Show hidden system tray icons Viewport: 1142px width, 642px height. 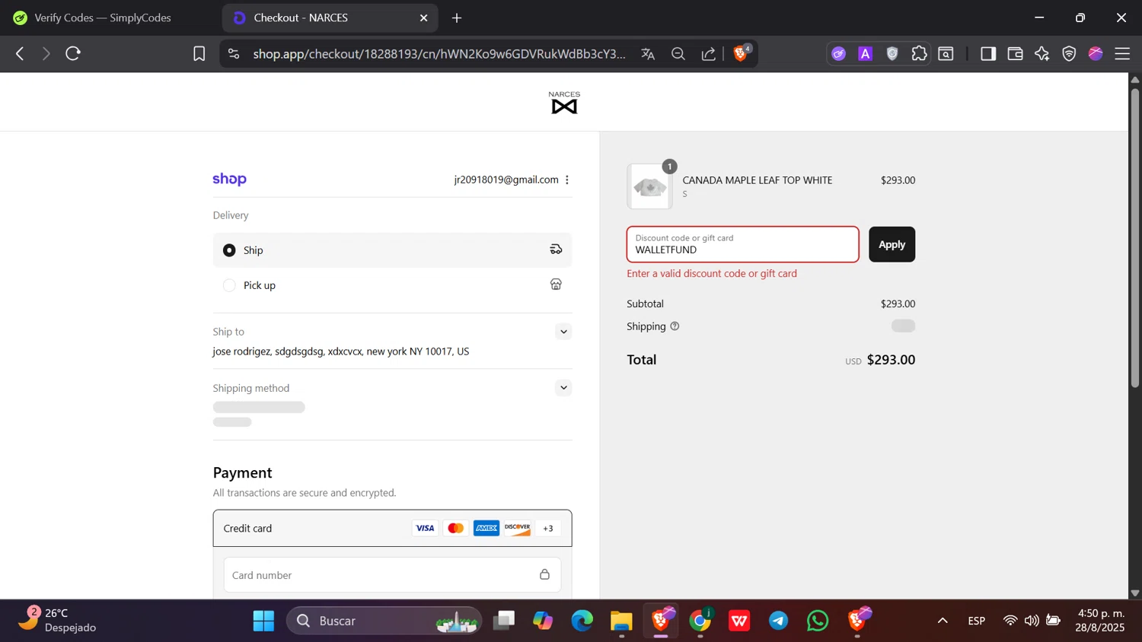coord(943,621)
